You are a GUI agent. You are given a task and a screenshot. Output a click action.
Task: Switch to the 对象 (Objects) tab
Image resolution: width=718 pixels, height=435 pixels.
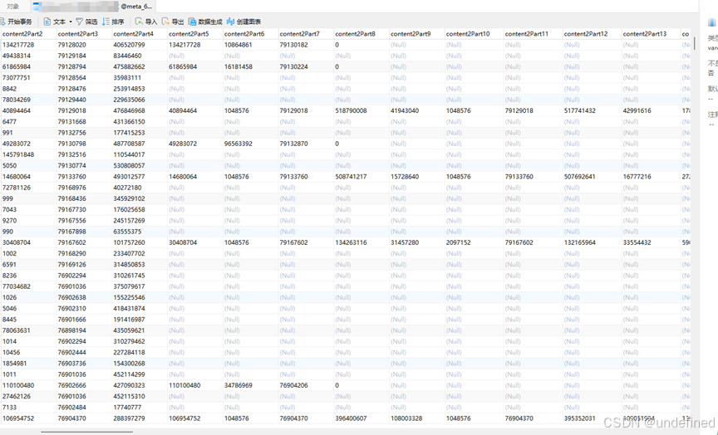(13, 6)
